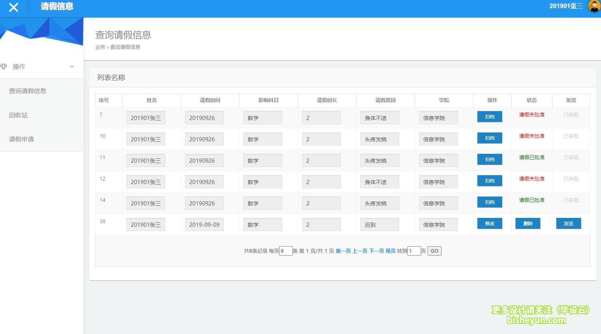This screenshot has width=601, height=334.
Task: Click 第一页 pagination link
Action: [x=343, y=251]
